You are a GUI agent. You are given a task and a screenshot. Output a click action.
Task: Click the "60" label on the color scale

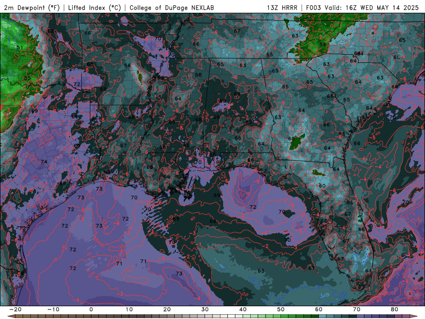point(319,309)
